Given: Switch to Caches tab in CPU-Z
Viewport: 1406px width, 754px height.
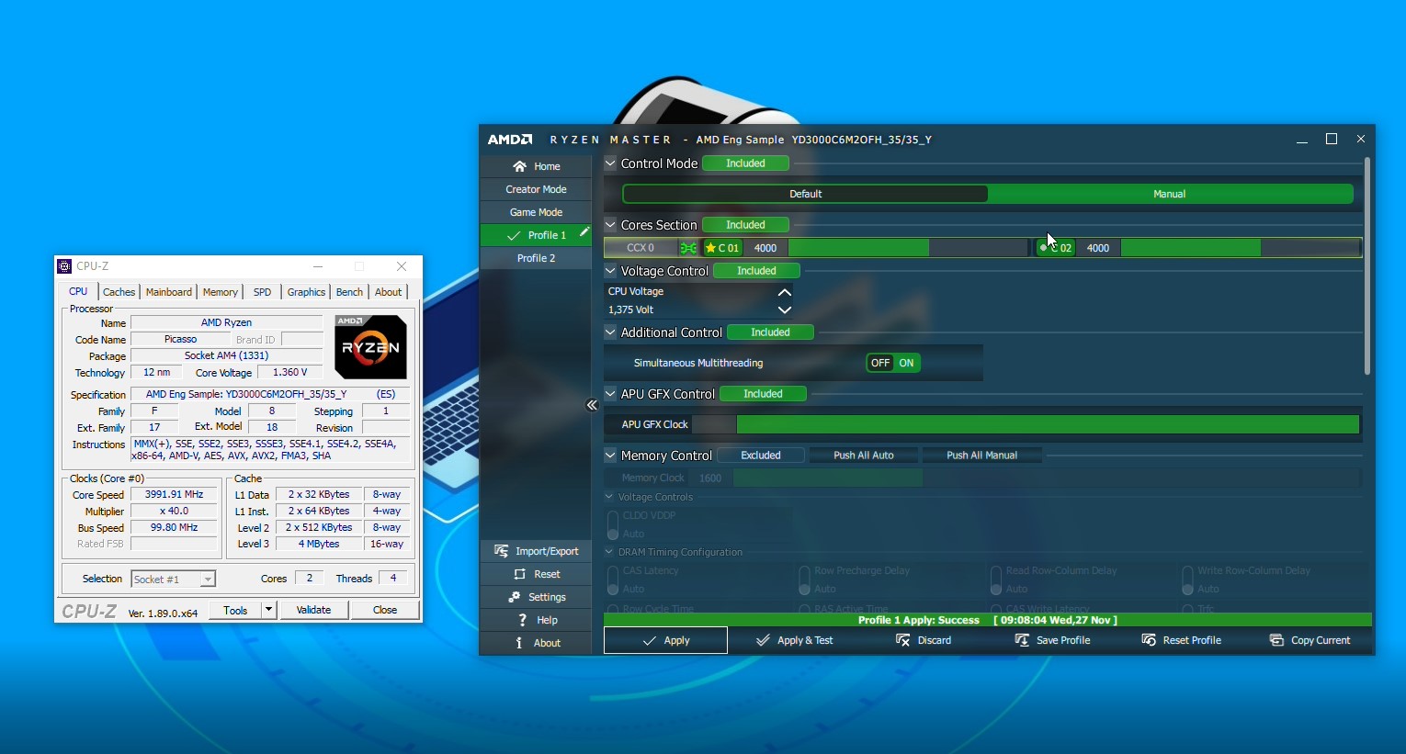Looking at the screenshot, I should click(x=119, y=292).
